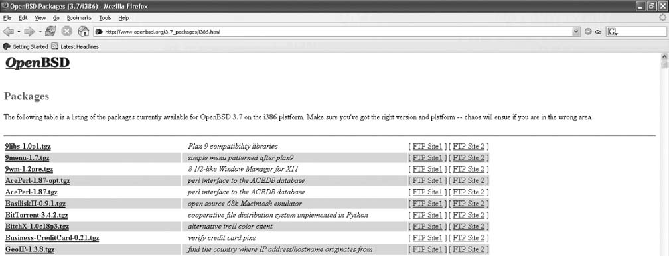669x256 pixels.
Task: Reload the page with the refresh icon
Action: [50, 32]
